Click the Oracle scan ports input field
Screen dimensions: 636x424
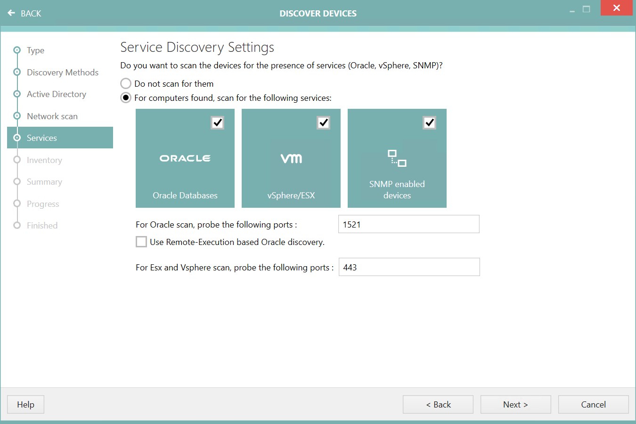pos(408,224)
